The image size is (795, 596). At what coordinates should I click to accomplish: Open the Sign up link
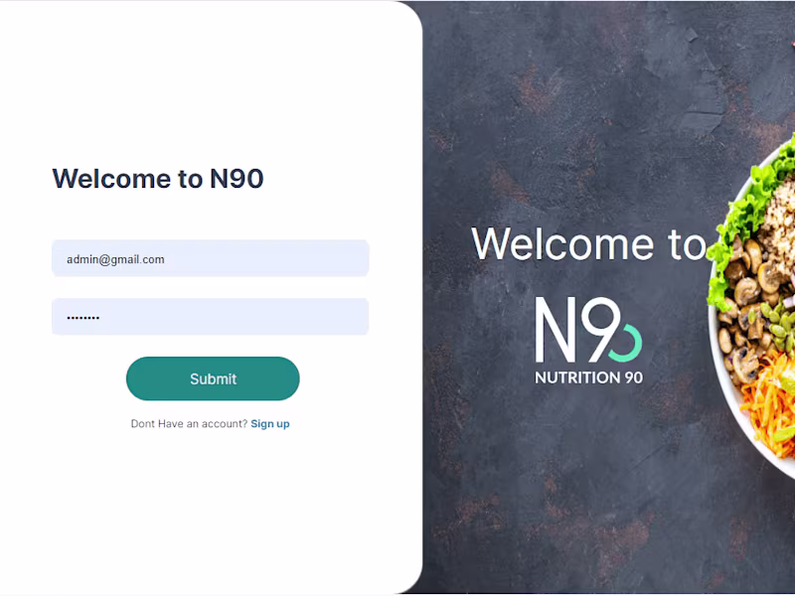(x=270, y=424)
